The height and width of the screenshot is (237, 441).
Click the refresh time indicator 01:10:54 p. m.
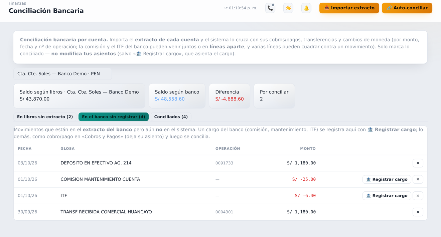[x=241, y=8]
